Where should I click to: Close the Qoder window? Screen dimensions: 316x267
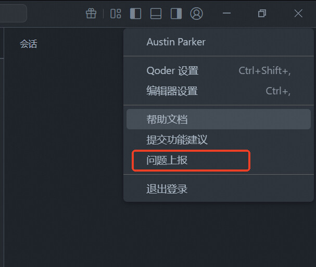[298, 14]
